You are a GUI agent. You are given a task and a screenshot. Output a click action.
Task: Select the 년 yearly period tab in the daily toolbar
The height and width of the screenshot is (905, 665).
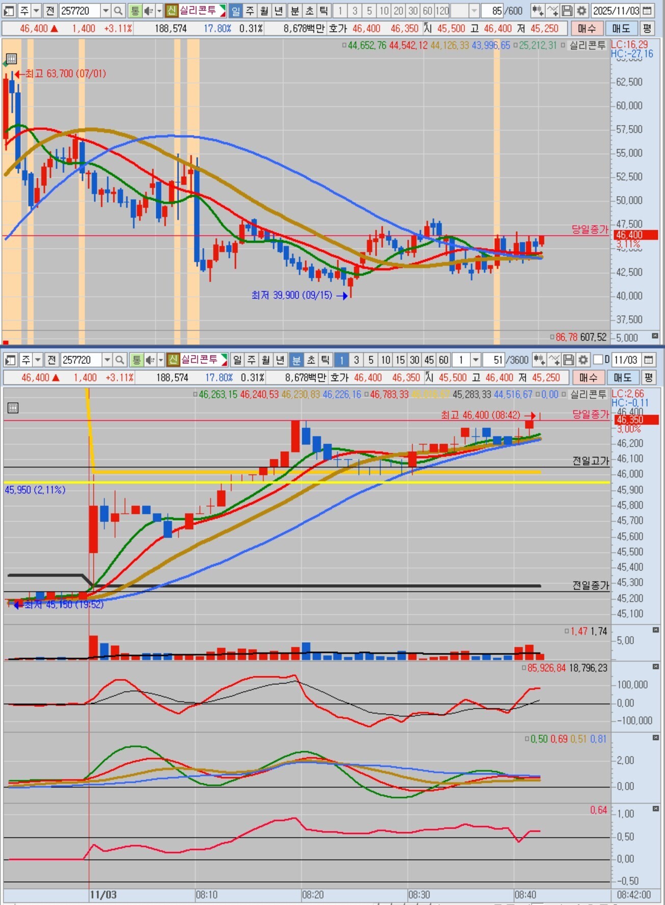point(279,11)
